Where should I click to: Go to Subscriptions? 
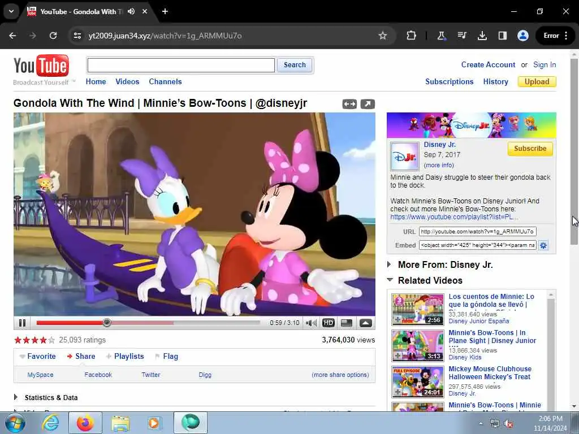coord(449,81)
